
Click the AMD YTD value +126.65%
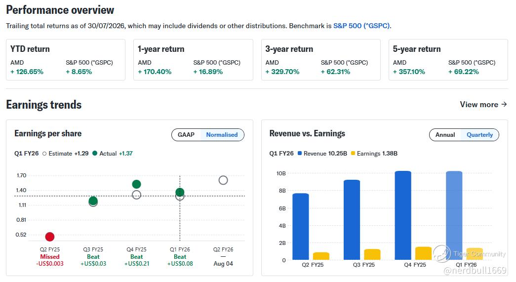pyautogui.click(x=27, y=72)
